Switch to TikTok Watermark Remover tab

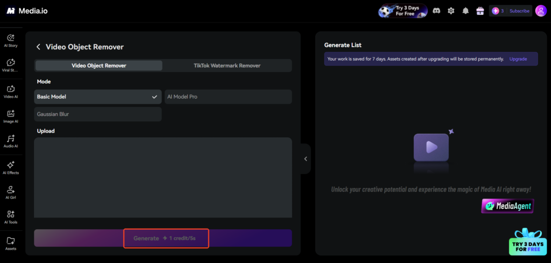(x=227, y=65)
